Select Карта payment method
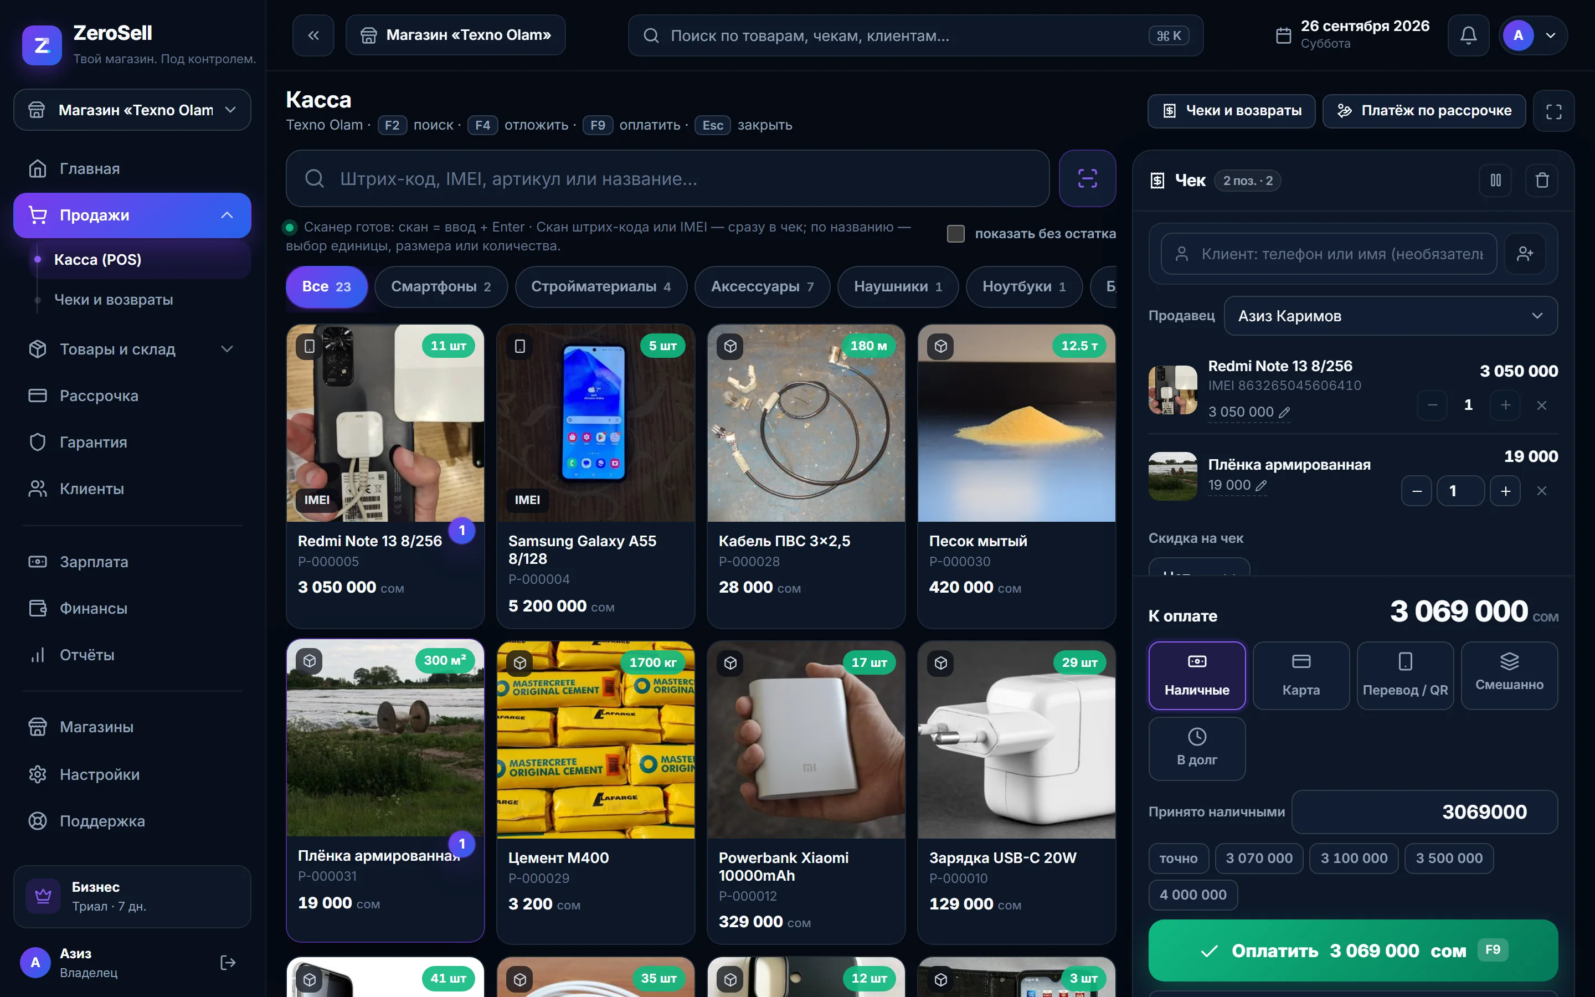1595x997 pixels. click(x=1301, y=676)
